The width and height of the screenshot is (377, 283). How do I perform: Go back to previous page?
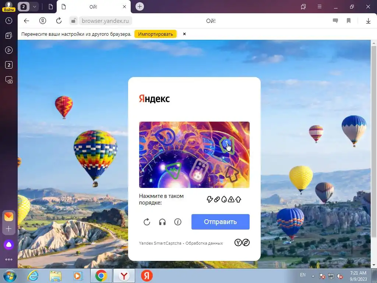[x=27, y=21]
